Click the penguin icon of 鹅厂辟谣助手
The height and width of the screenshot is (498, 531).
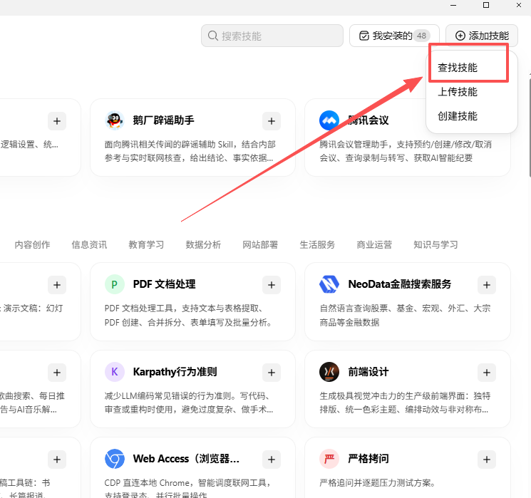point(115,120)
